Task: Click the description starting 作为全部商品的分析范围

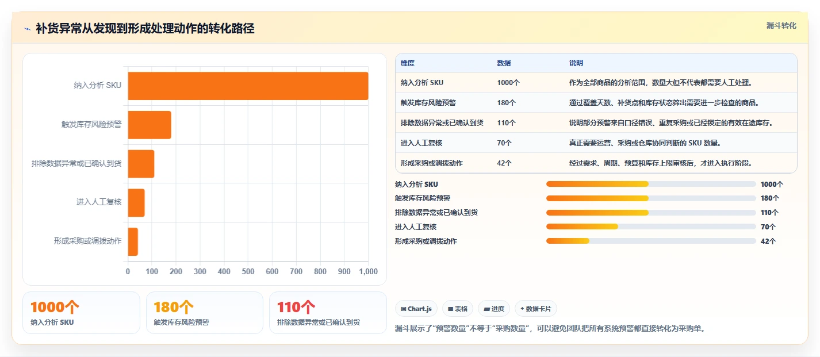Action: 661,83
